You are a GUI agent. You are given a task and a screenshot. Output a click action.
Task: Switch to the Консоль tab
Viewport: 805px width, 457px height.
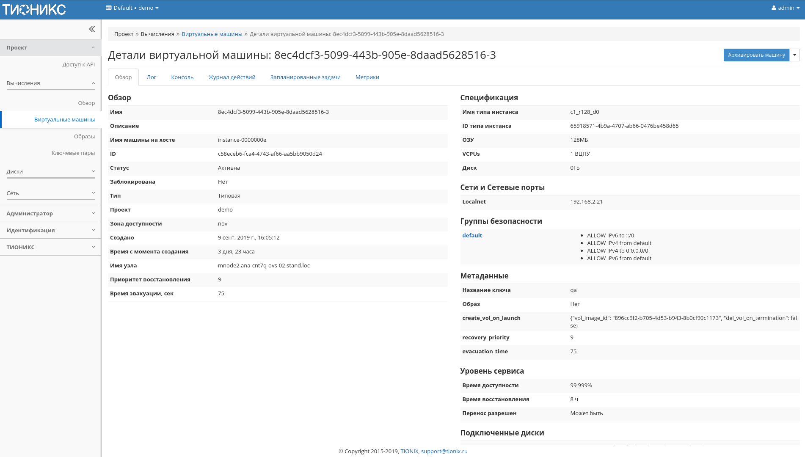[182, 77]
